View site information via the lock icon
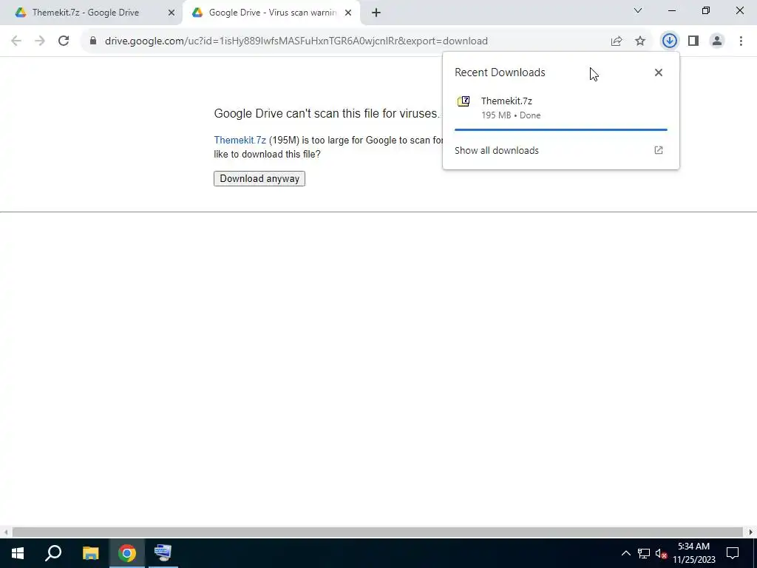 tap(93, 41)
